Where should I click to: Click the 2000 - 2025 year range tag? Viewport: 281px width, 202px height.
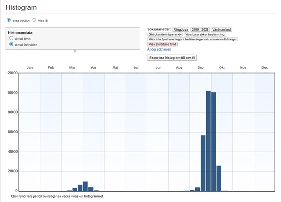[200, 29]
